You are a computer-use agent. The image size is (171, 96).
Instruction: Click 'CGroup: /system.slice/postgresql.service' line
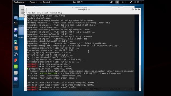tap(53, 78)
